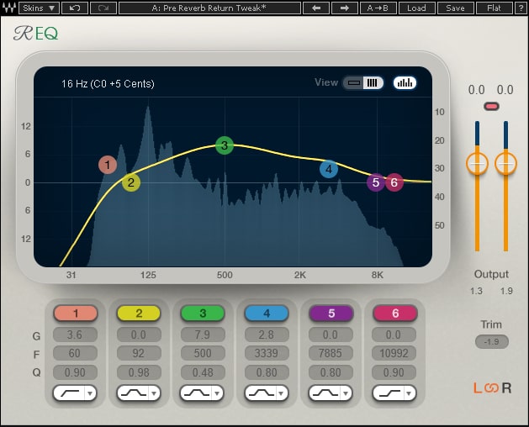
Task: Expand band 6 filter shape dropdown
Action: pos(408,393)
